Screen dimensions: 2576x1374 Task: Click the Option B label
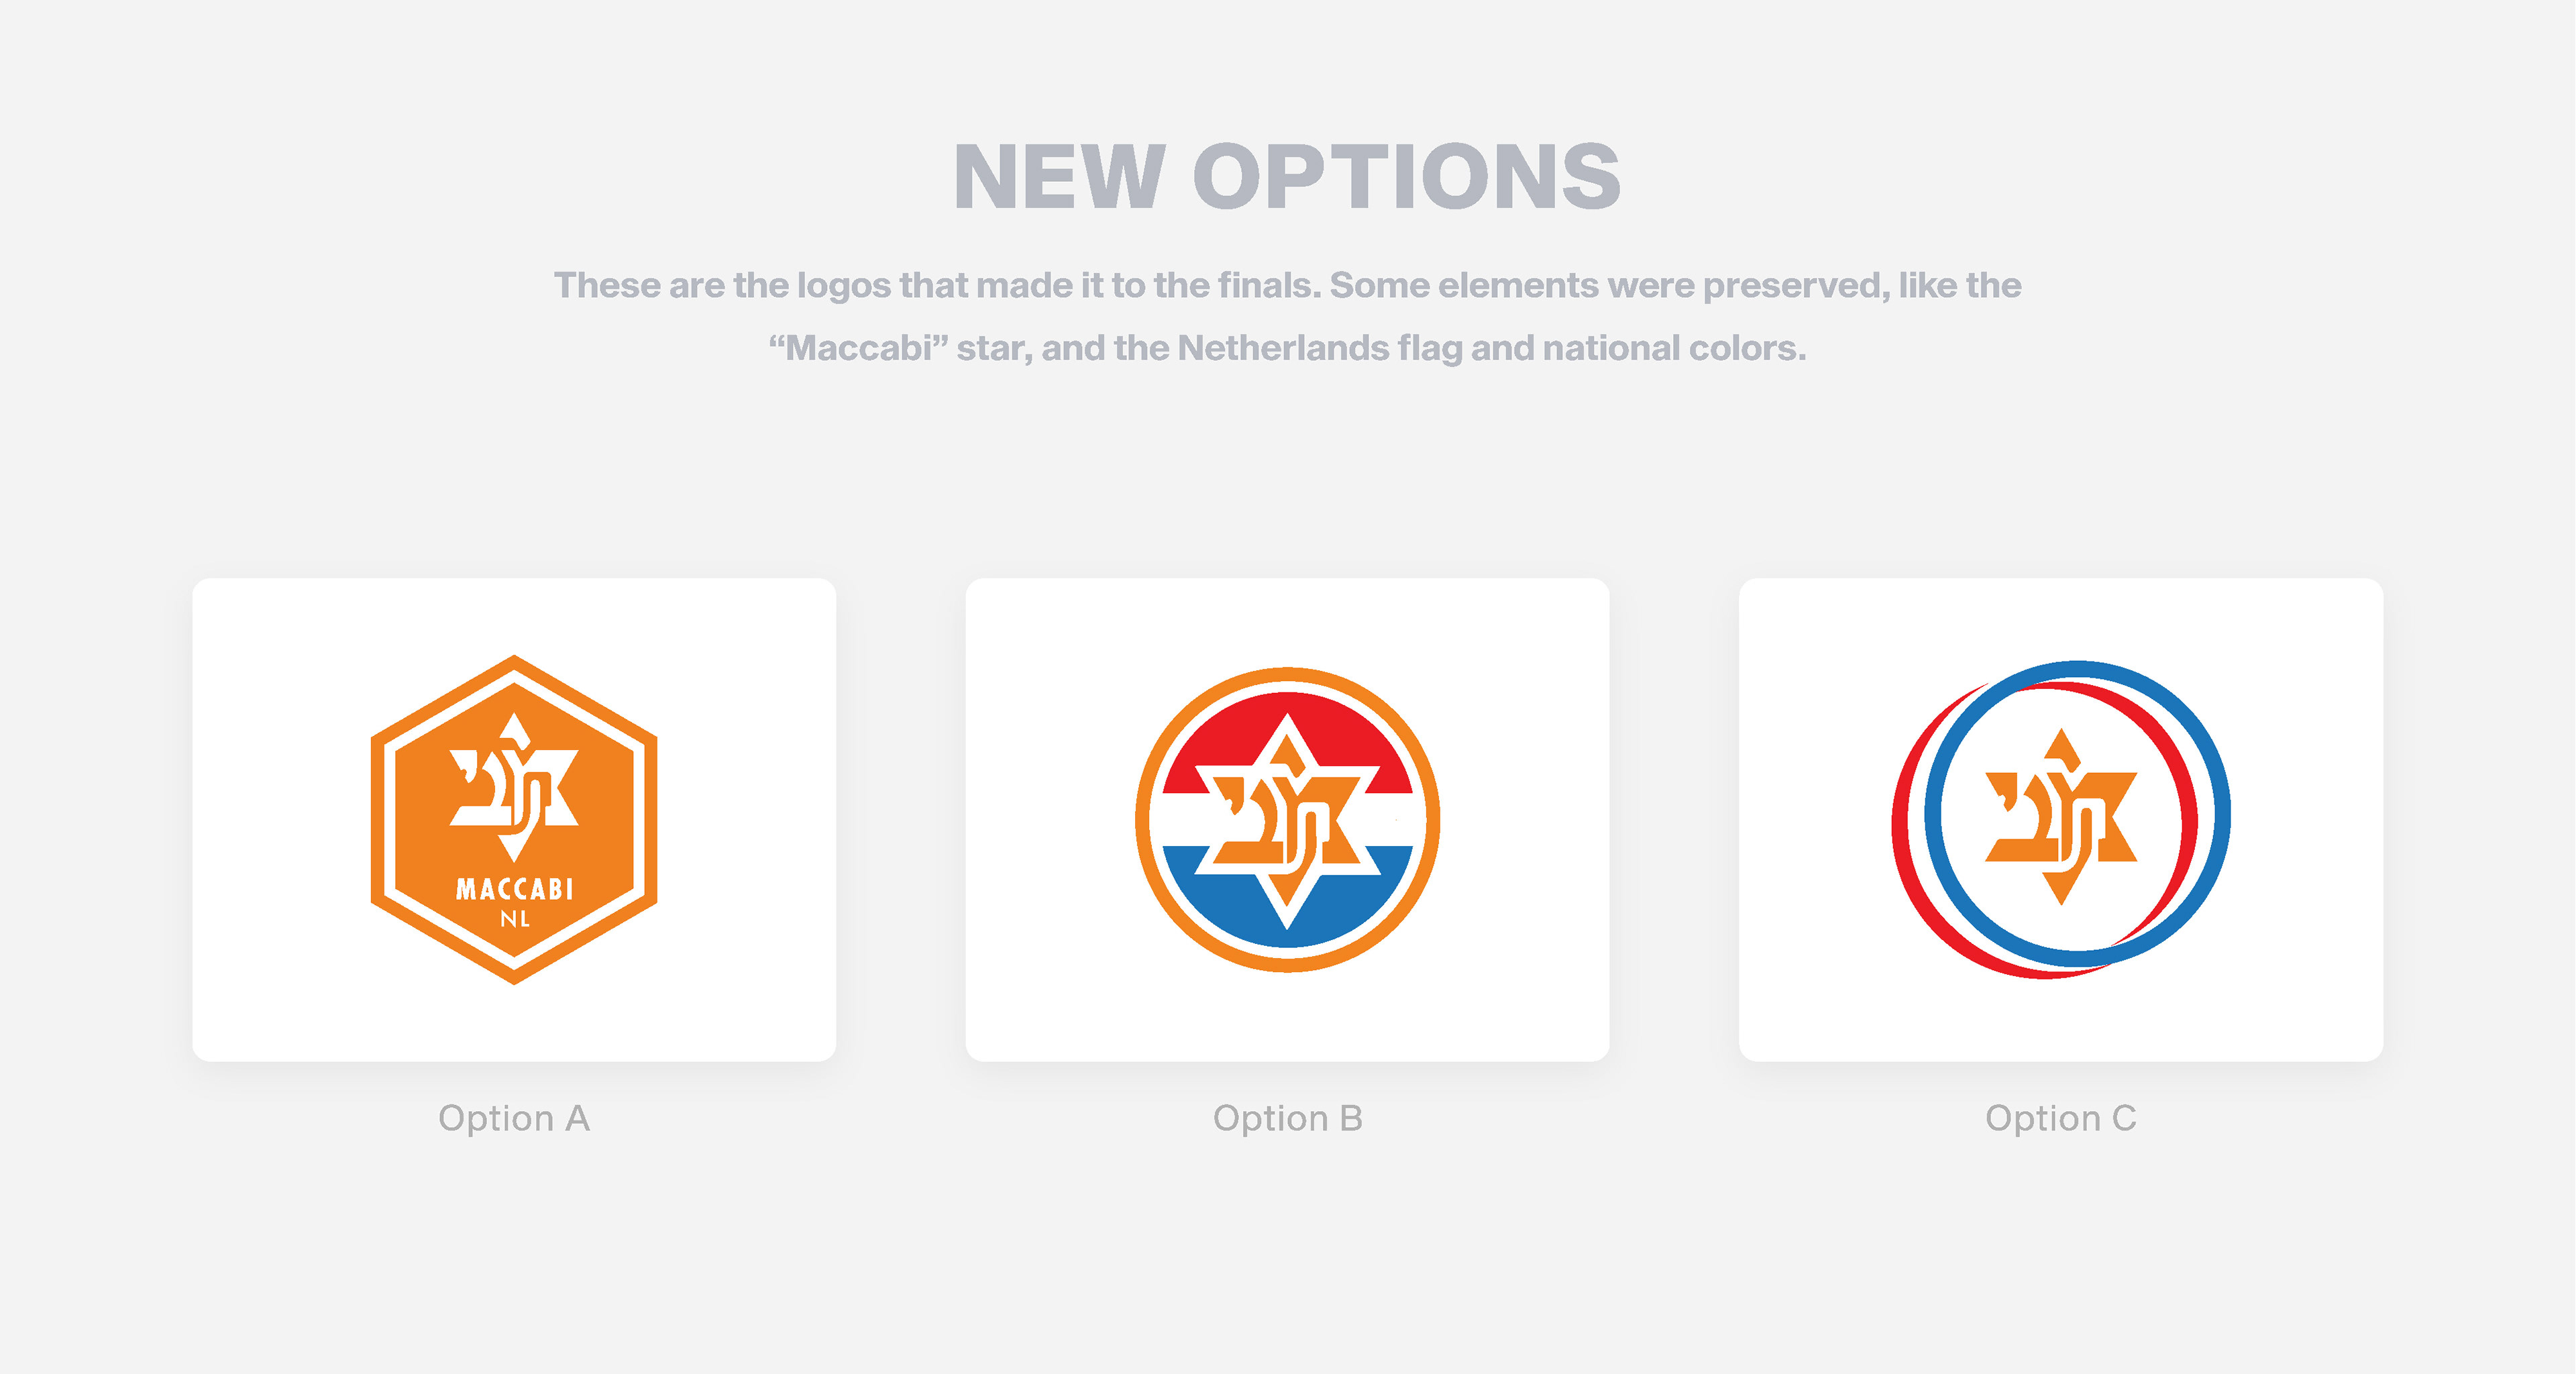coord(1287,1118)
